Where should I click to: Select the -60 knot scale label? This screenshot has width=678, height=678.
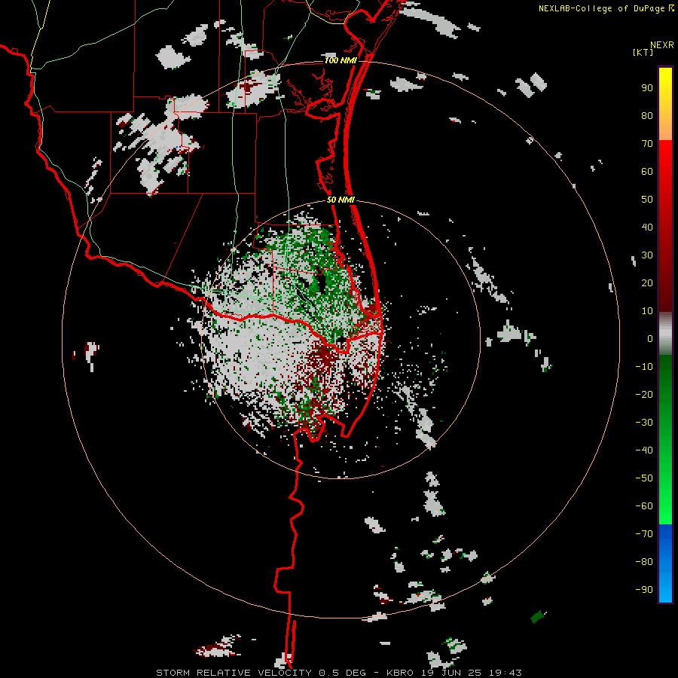click(644, 506)
